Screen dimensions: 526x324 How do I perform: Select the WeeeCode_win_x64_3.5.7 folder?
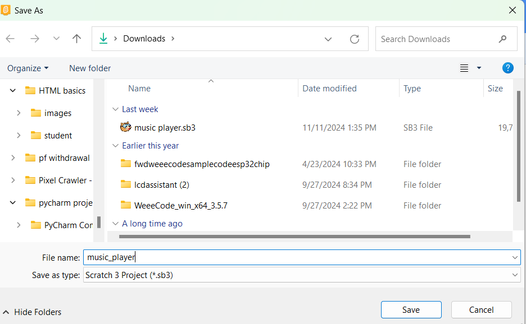point(180,205)
